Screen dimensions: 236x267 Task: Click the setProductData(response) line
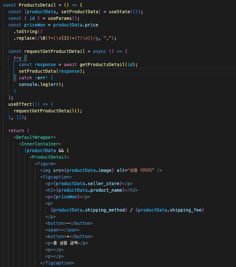(52, 71)
